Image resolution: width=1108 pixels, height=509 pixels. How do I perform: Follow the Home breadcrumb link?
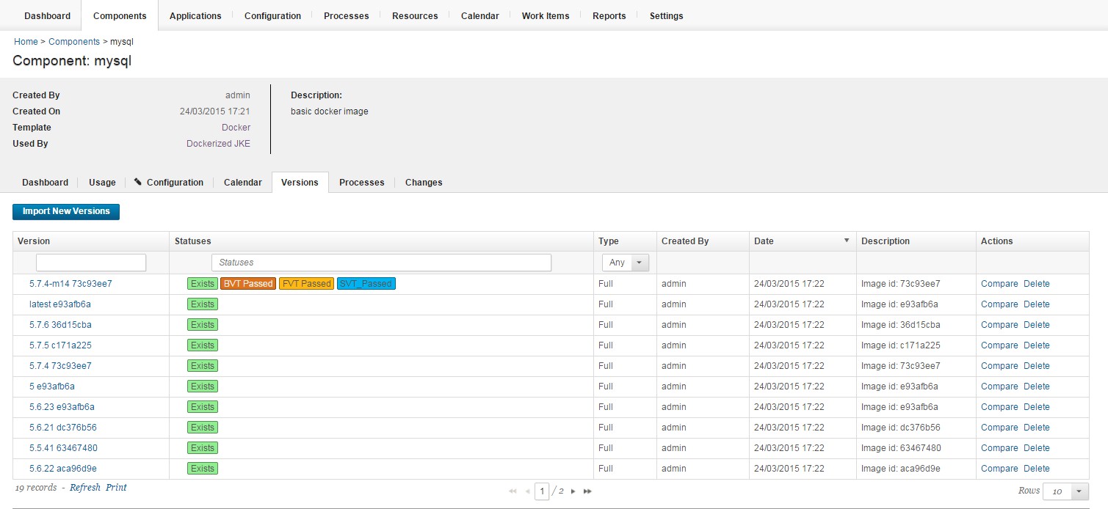tap(26, 42)
